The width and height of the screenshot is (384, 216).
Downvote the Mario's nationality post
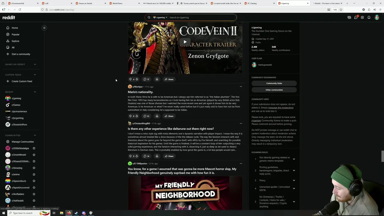[x=137, y=116]
